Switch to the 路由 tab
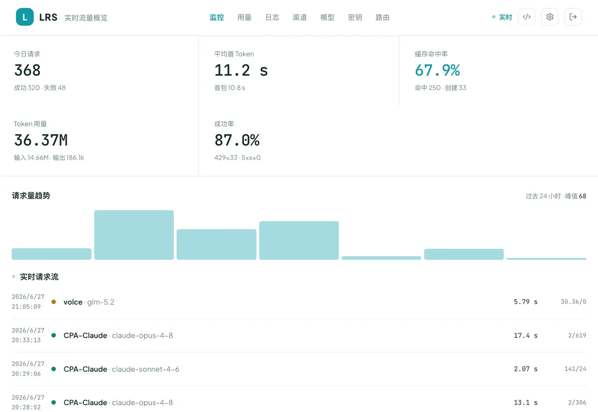 pos(382,17)
